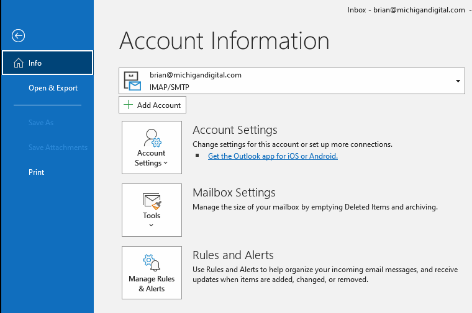
Task: Select Save Attachments in the sidebar
Action: (x=58, y=148)
